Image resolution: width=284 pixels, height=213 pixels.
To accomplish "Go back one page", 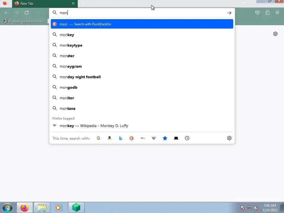I will click(7, 13).
